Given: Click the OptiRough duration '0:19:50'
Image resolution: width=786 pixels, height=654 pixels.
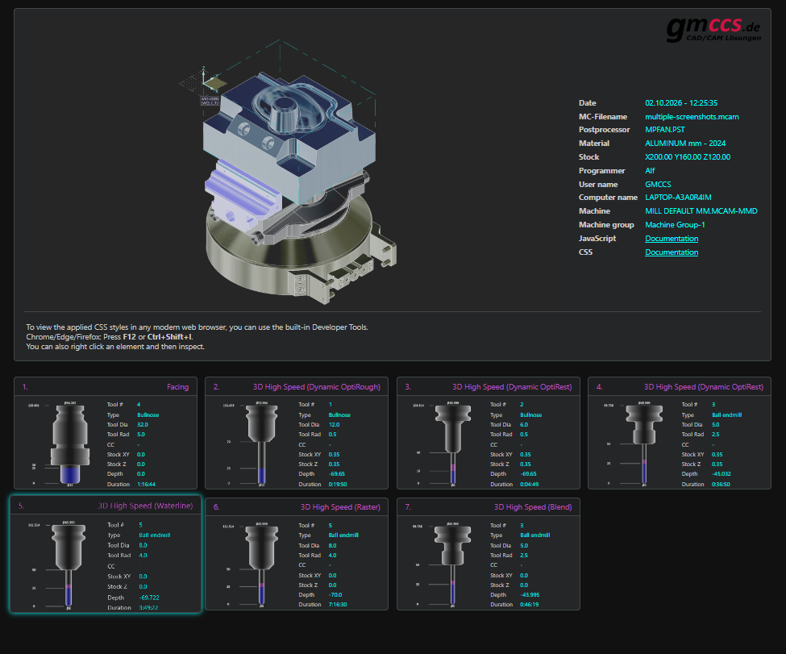Looking at the screenshot, I should pos(337,485).
